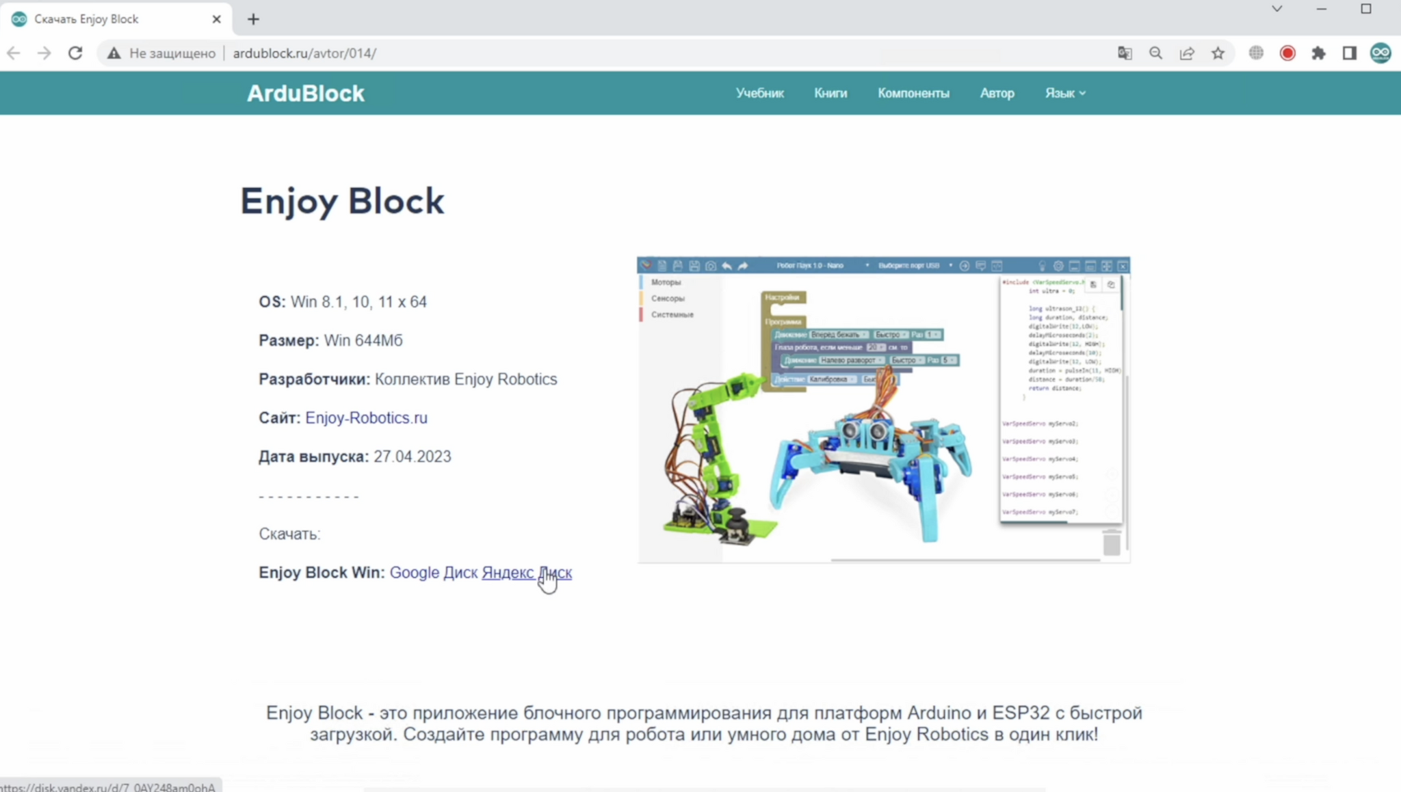This screenshot has height=792, width=1401.
Task: Click the 'Enjoy Block' page heading
Action: (x=342, y=202)
